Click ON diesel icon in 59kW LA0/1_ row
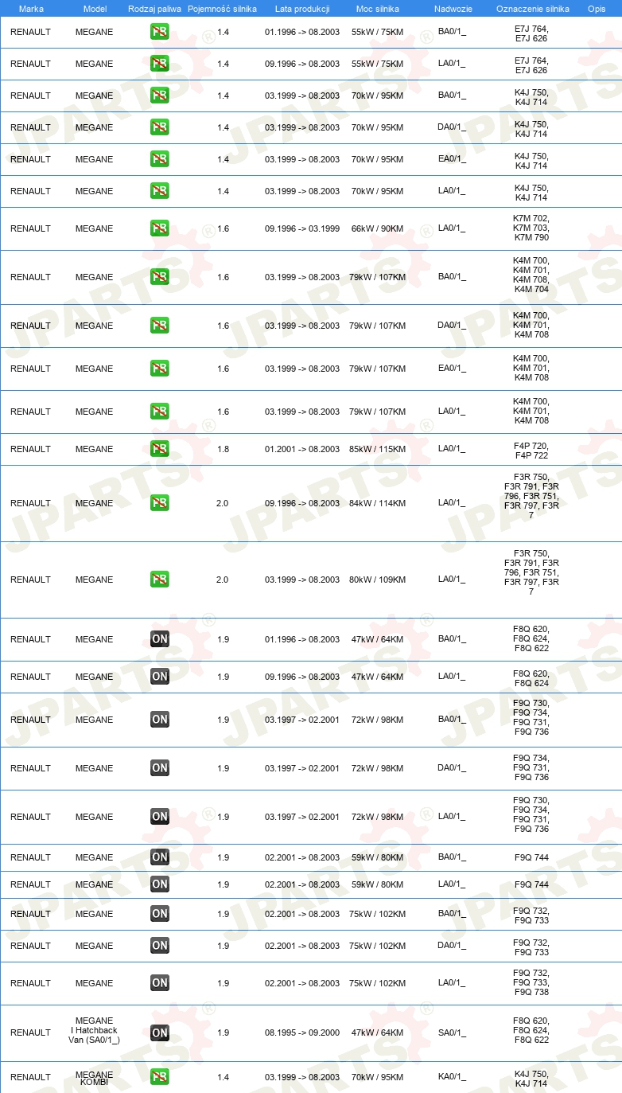Viewport: 622px width, 1093px height. pos(160,884)
